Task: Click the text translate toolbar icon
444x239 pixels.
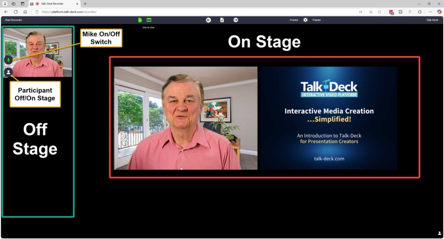Action: pyautogui.click(x=410, y=12)
